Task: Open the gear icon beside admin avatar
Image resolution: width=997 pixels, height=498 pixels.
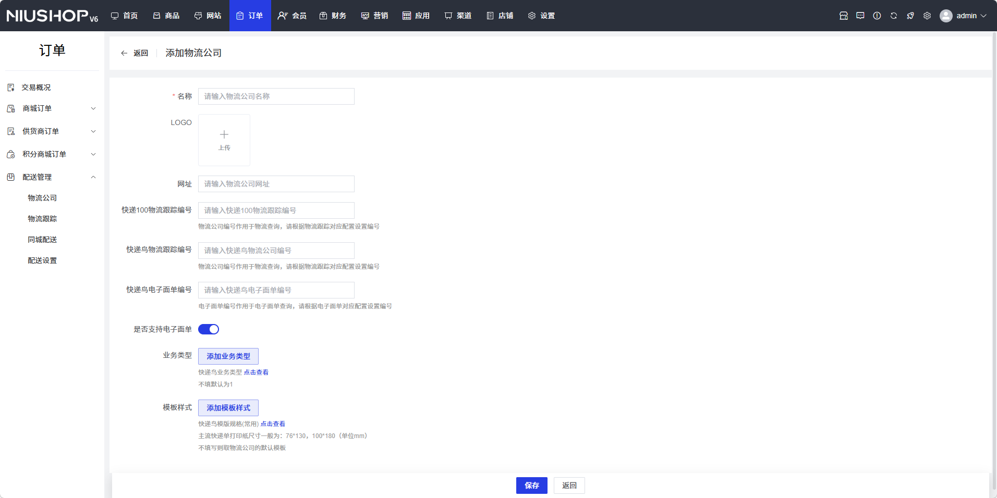Action: click(x=927, y=16)
